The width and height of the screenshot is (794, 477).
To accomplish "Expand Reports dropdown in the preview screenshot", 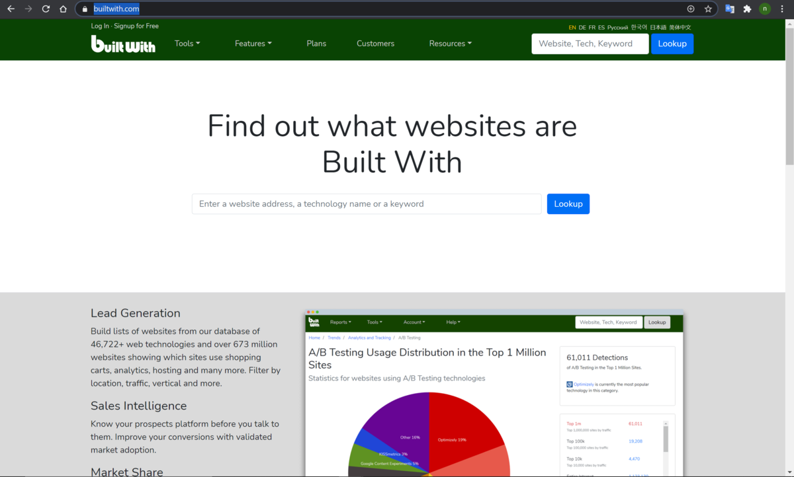I will coord(341,322).
